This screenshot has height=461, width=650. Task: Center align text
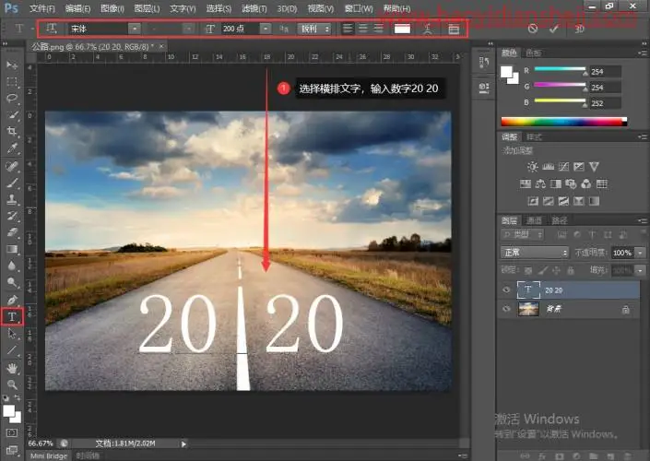(363, 29)
